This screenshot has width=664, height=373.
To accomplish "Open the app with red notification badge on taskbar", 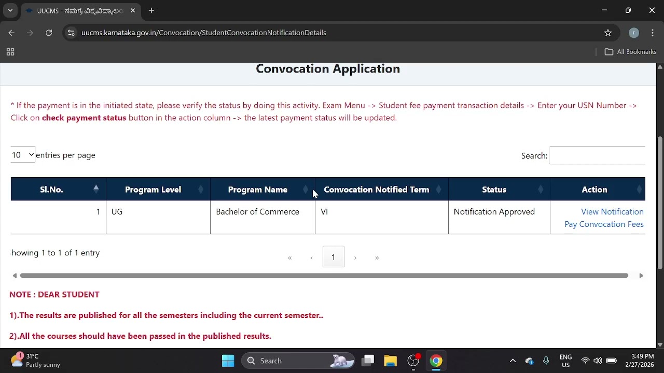I will (413, 361).
